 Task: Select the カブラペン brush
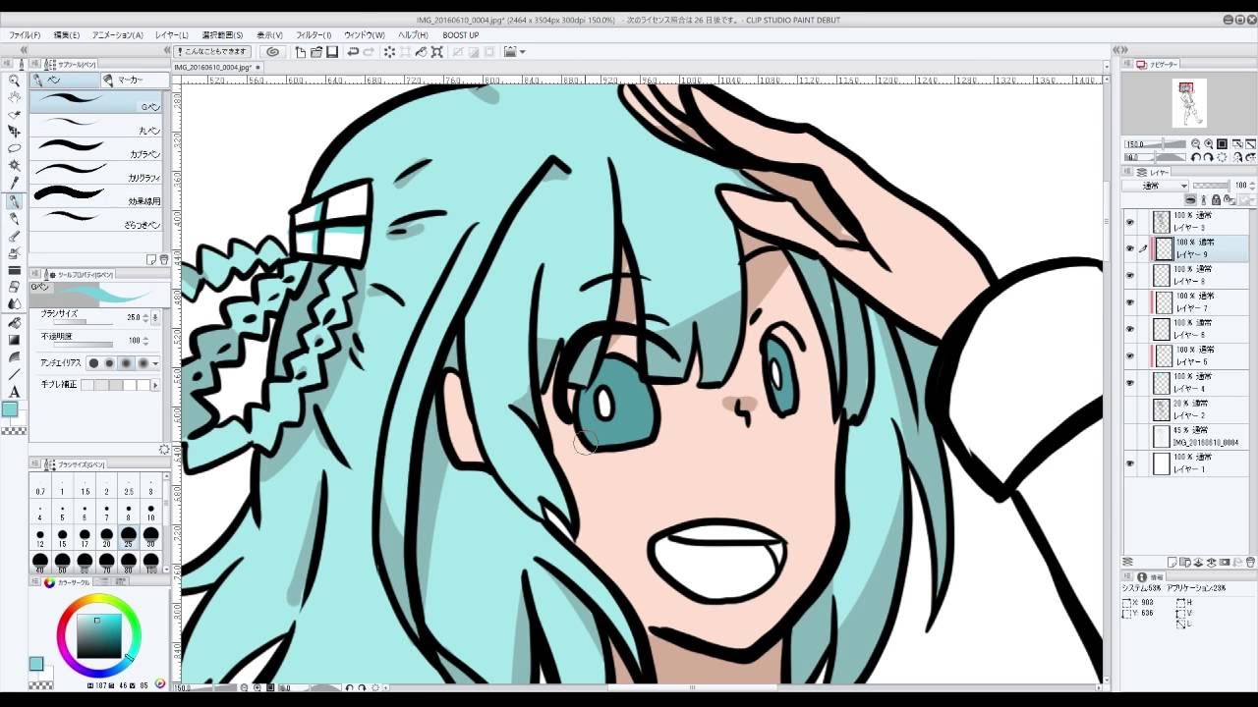pyautogui.click(x=97, y=149)
